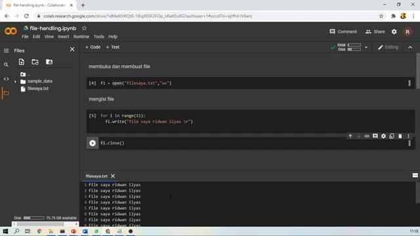Close the Files panel
This screenshot has height=236, width=420.
72,49
